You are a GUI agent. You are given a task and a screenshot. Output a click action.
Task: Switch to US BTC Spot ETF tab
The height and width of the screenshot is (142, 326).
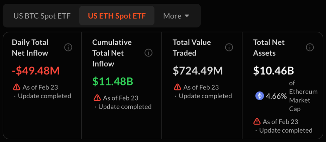pyautogui.click(x=42, y=16)
